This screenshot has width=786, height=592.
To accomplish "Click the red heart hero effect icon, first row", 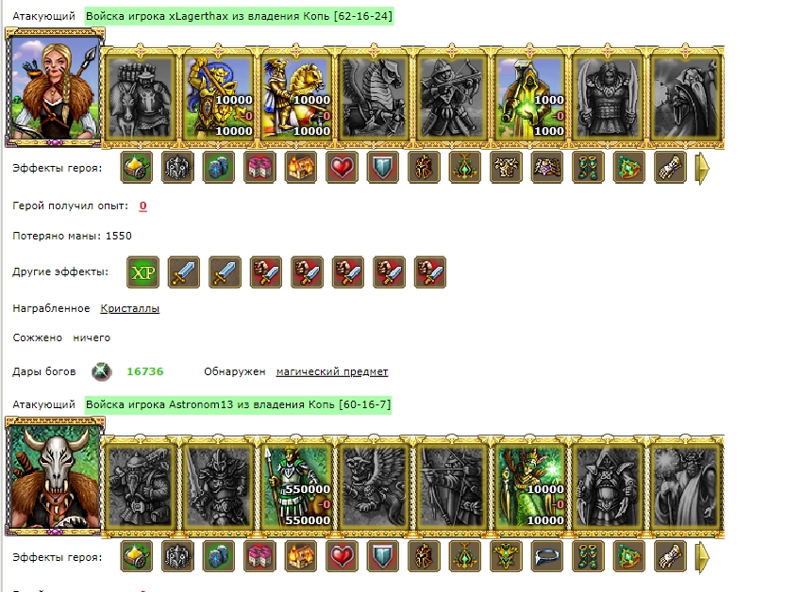I will 342,167.
